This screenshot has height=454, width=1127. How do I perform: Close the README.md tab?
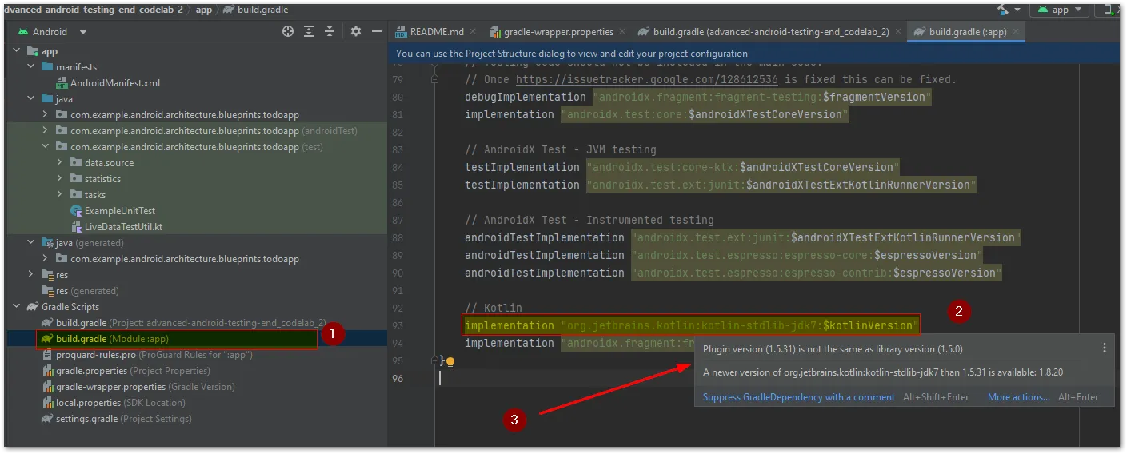tap(473, 32)
